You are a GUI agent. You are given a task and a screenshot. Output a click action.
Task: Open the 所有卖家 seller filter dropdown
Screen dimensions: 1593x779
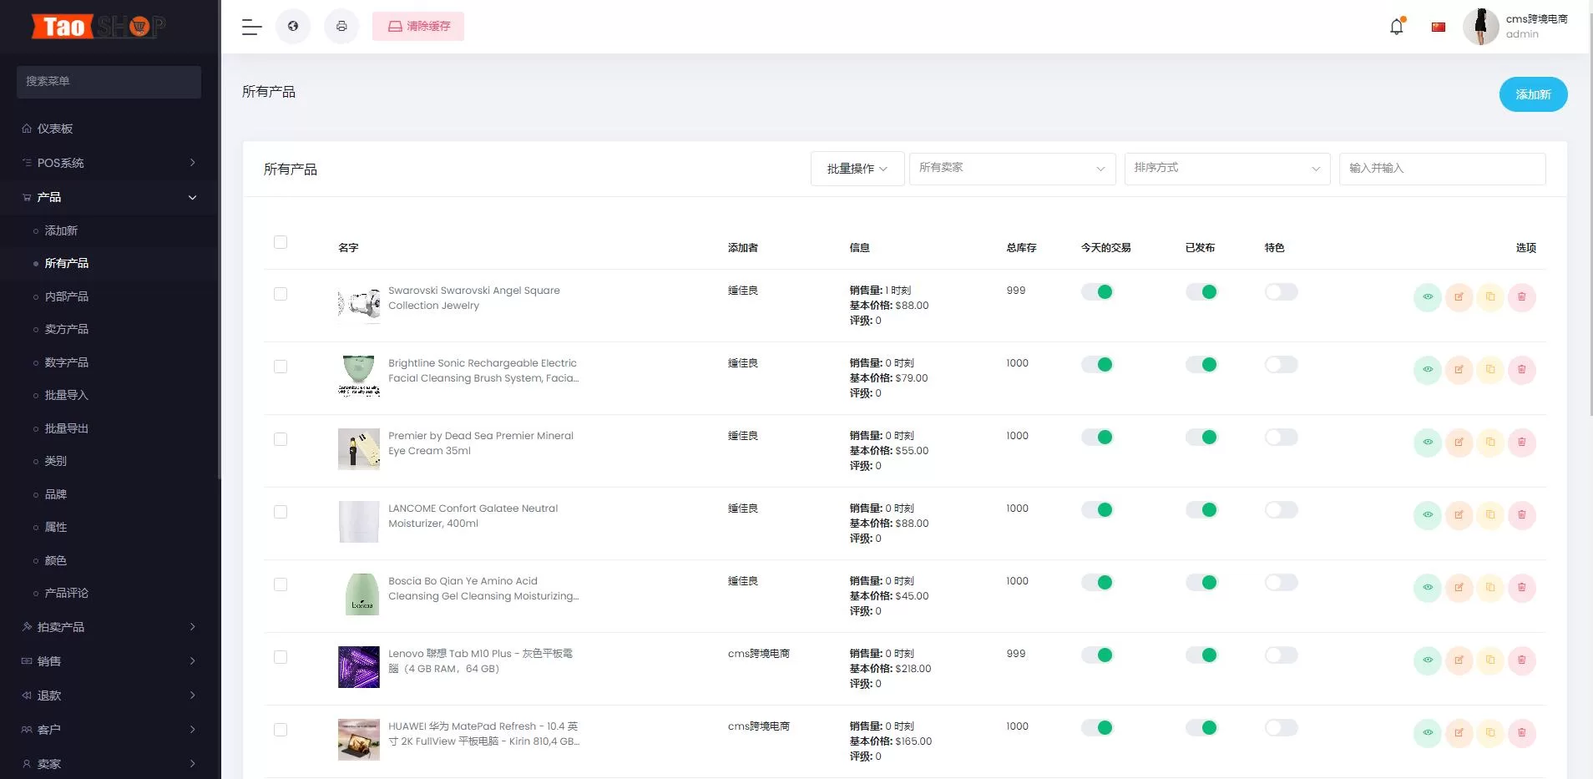(x=1011, y=168)
